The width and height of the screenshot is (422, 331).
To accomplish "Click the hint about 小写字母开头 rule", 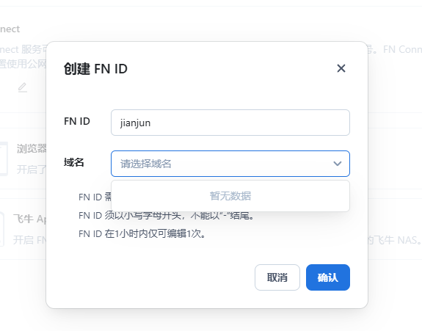I will tap(167, 216).
